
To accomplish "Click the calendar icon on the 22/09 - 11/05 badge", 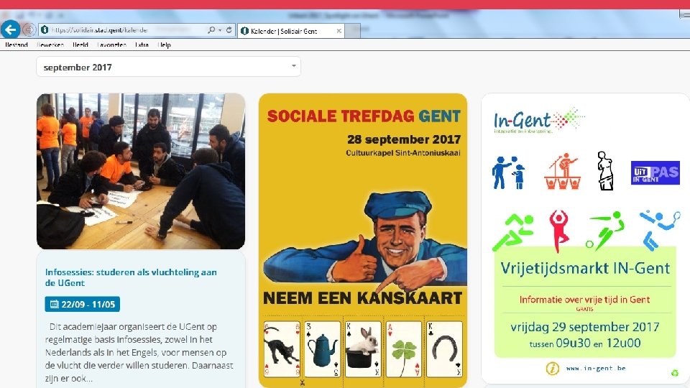I will click(x=54, y=304).
